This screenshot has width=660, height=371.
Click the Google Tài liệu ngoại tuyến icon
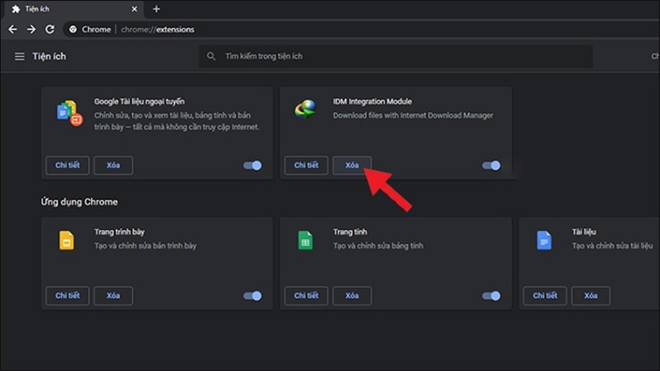pyautogui.click(x=67, y=112)
